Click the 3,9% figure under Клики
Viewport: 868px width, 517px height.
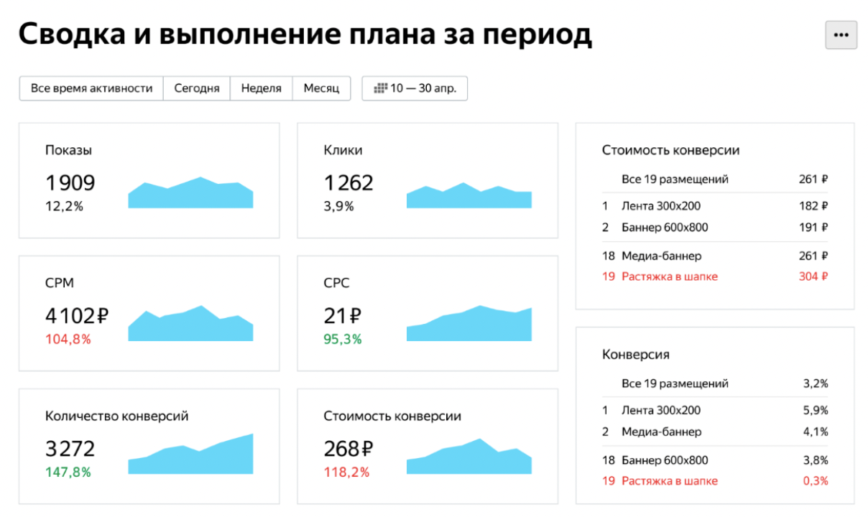(x=338, y=206)
